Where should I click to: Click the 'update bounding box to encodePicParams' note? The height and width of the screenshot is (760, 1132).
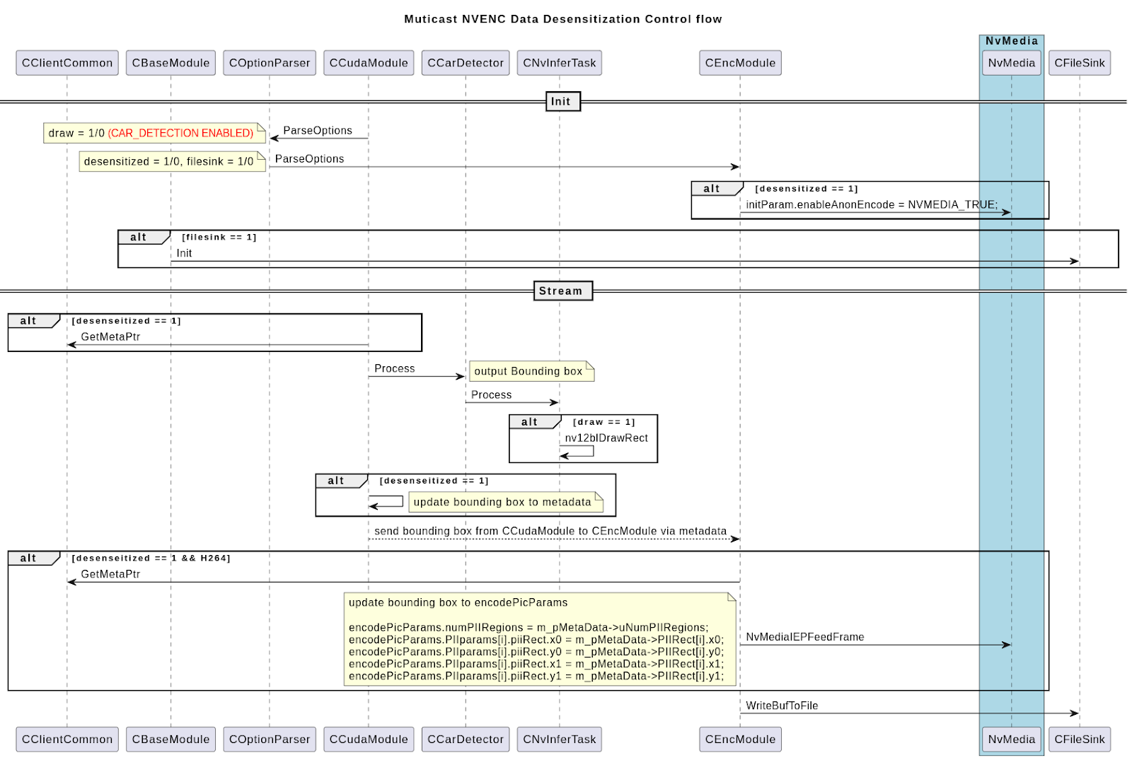(540, 639)
